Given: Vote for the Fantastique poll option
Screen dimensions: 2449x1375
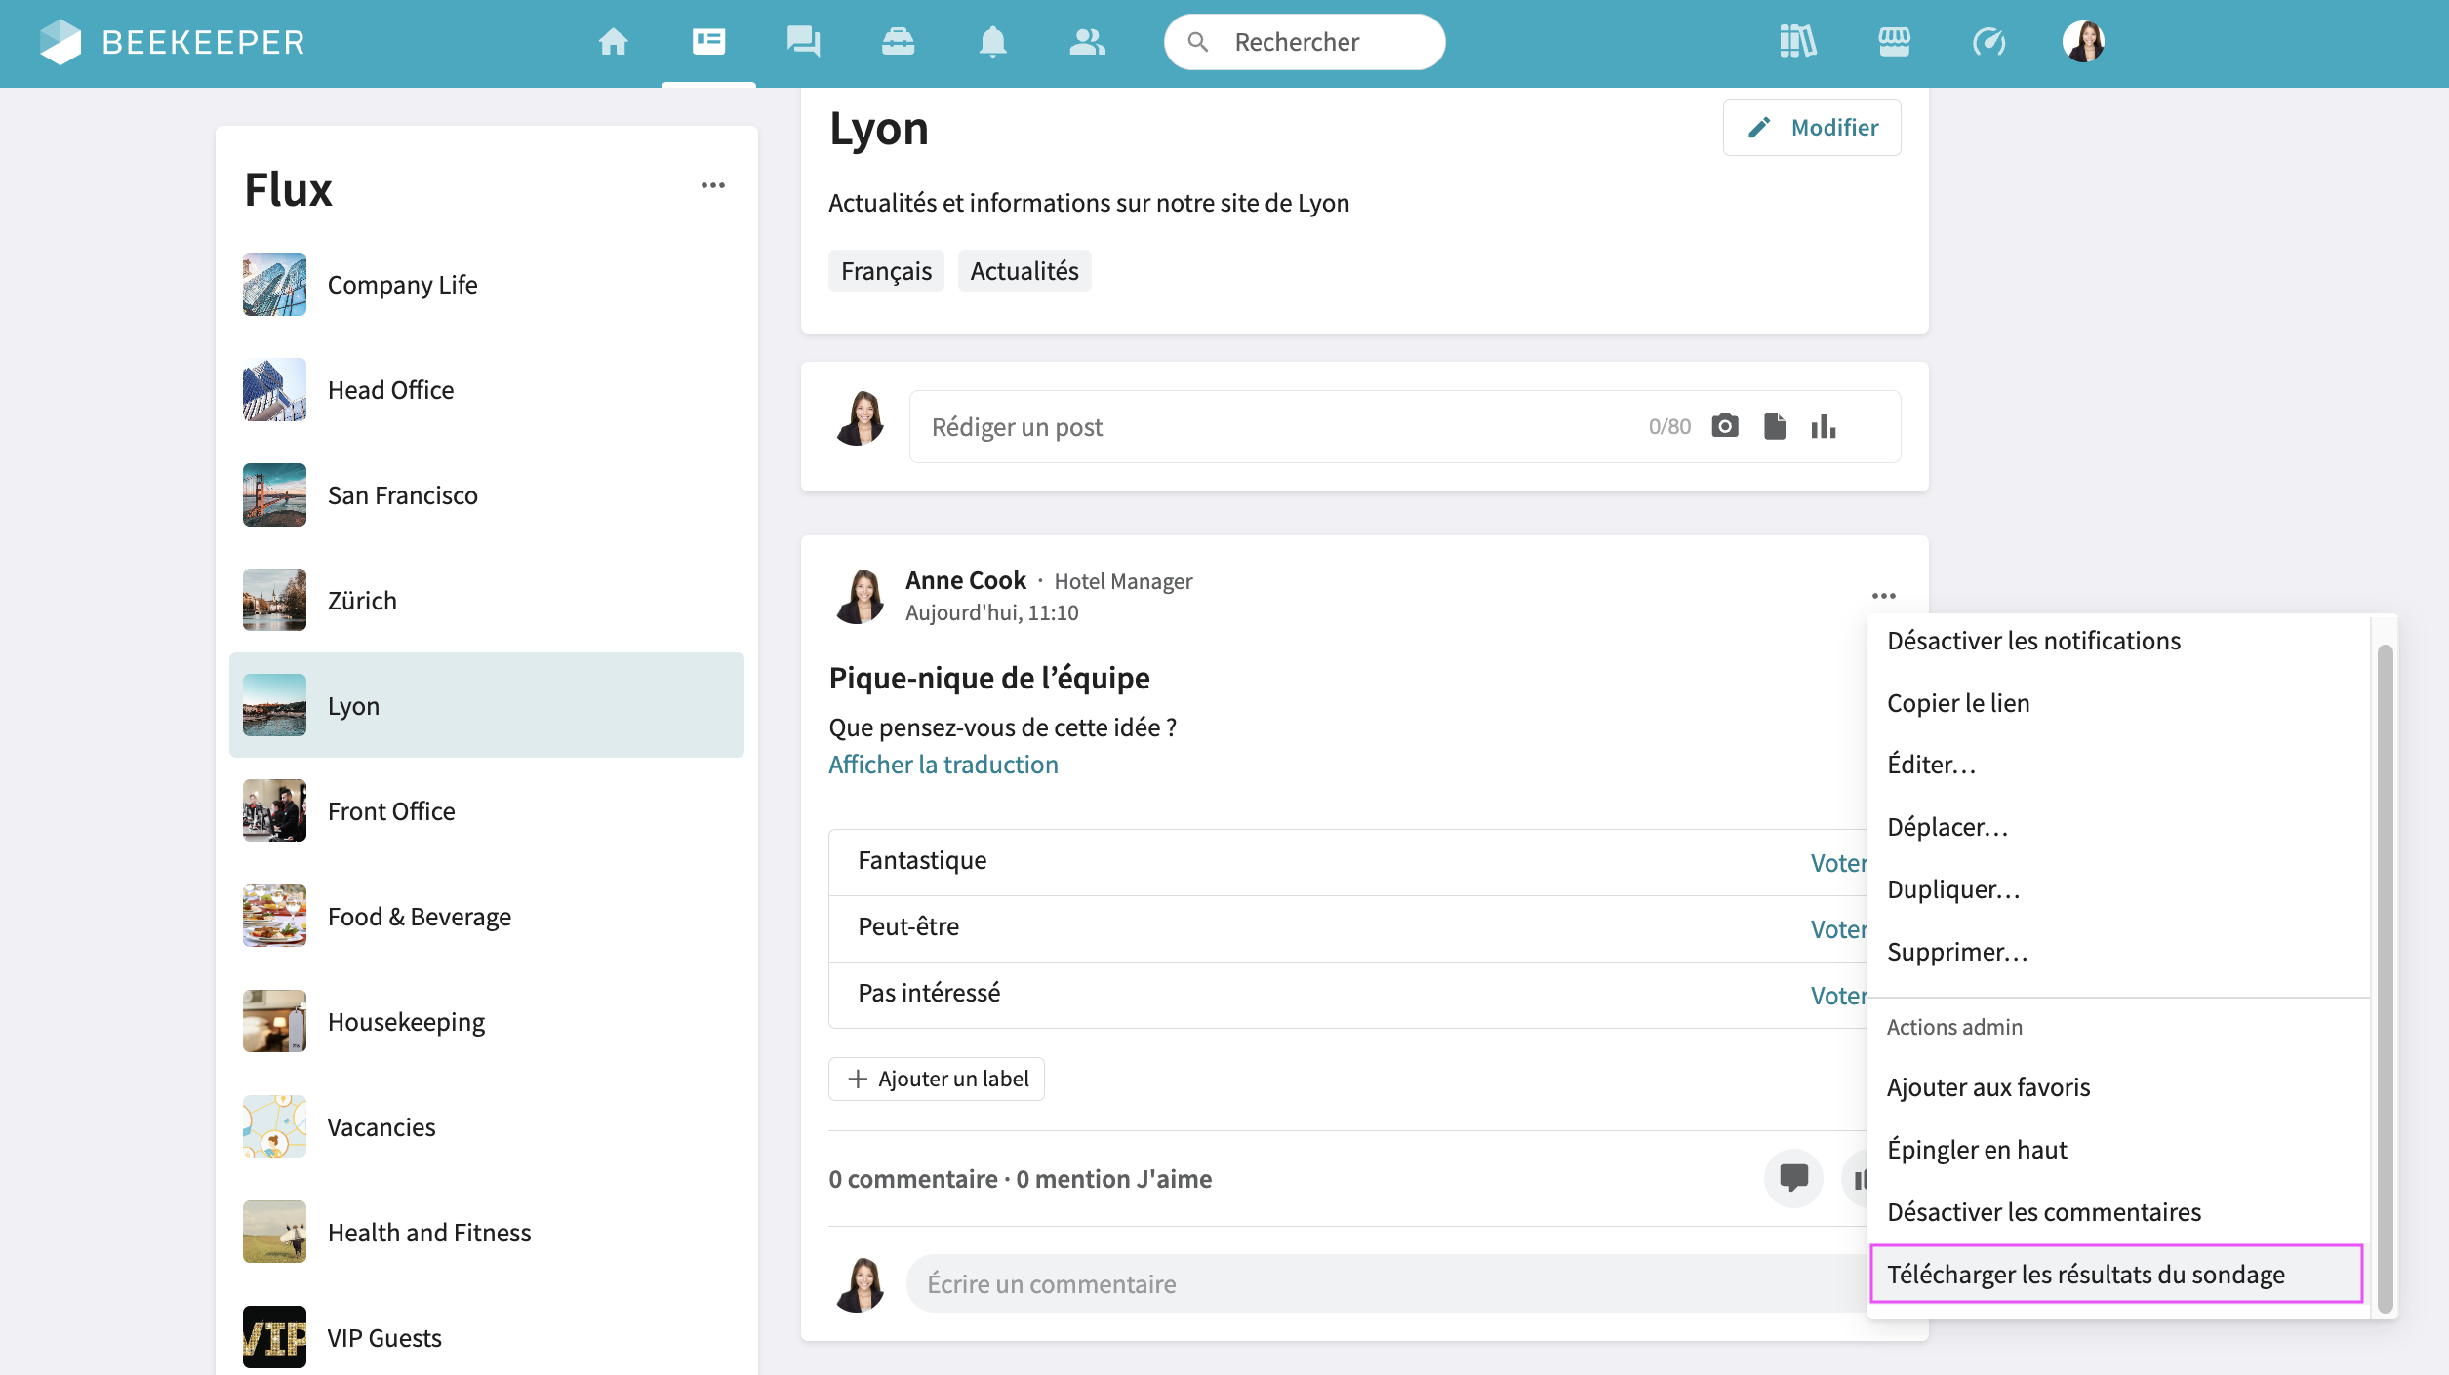Looking at the screenshot, I should coord(1837,863).
